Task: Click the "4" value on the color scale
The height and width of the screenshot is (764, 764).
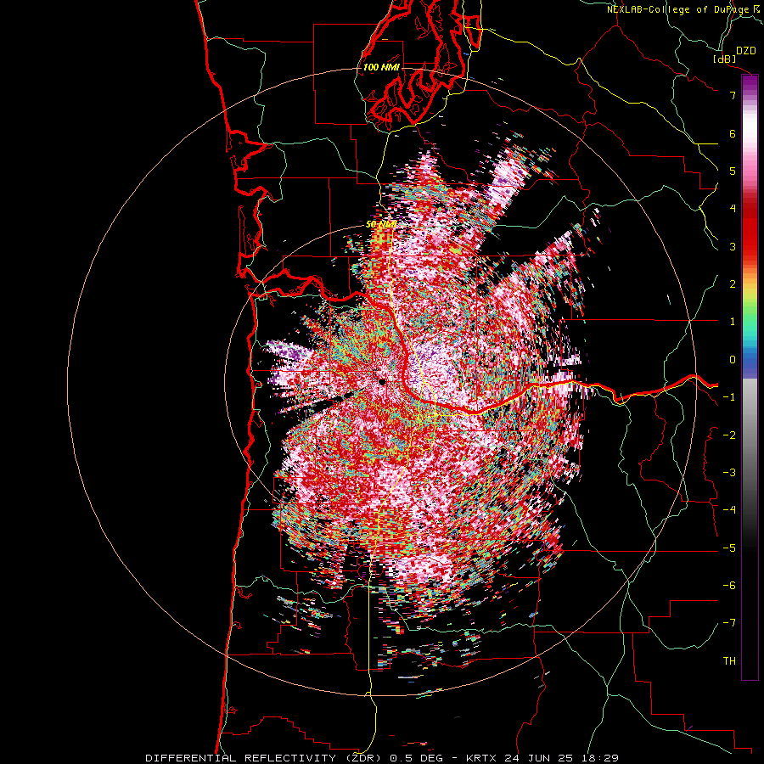Action: 733,209
